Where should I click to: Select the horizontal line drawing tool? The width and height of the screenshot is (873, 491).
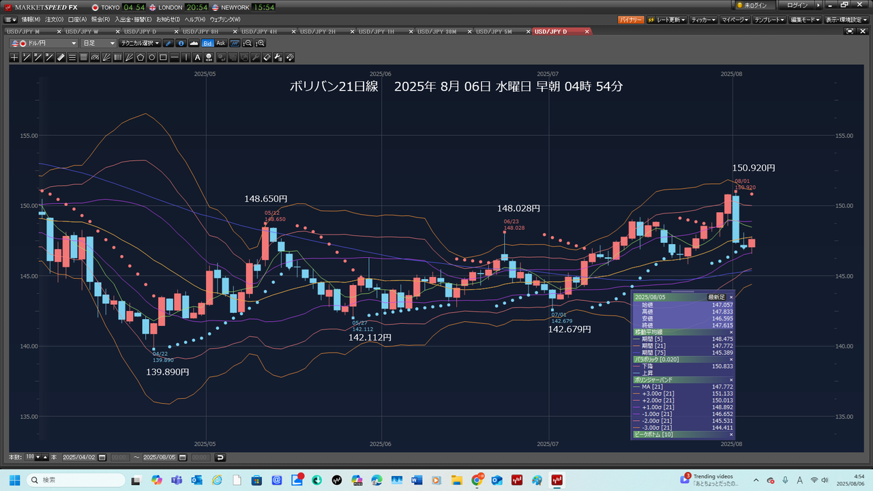coord(175,57)
